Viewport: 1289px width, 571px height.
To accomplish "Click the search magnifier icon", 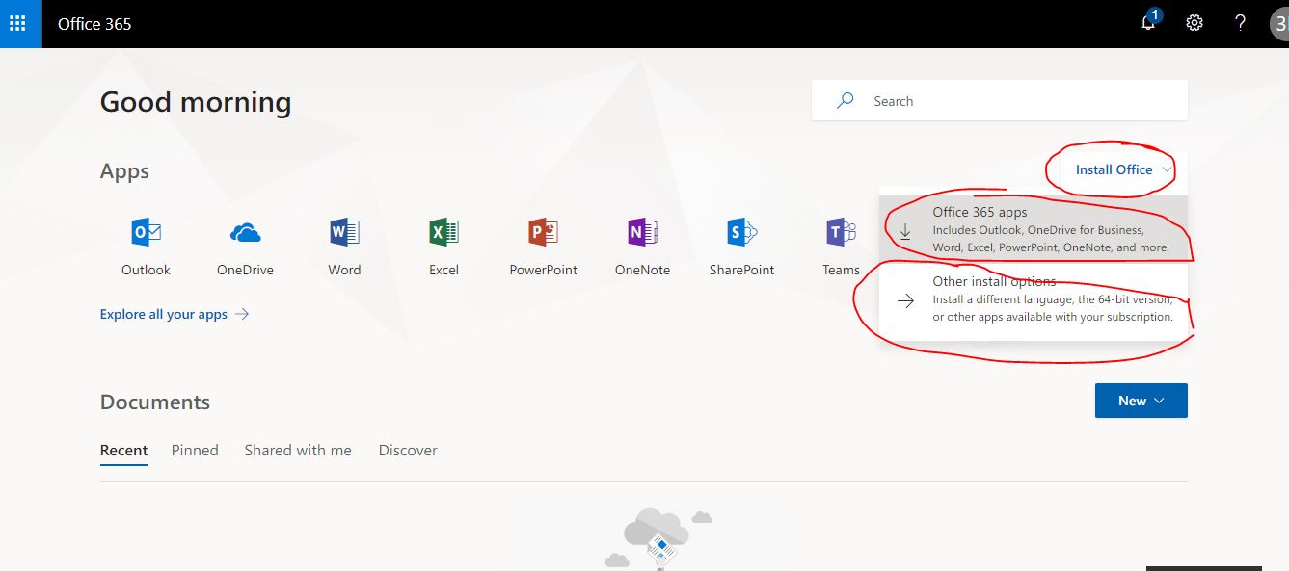I will [x=846, y=100].
